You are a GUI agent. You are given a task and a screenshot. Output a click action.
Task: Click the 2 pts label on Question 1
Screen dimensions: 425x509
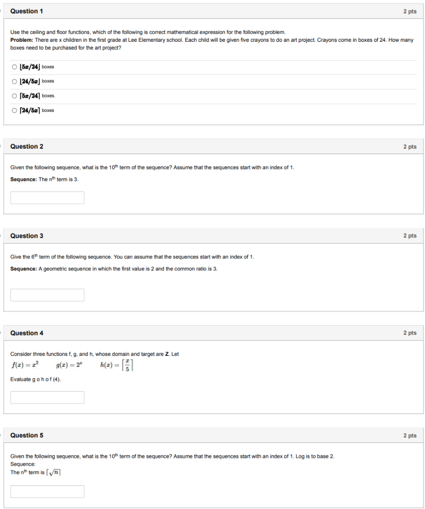coord(410,11)
